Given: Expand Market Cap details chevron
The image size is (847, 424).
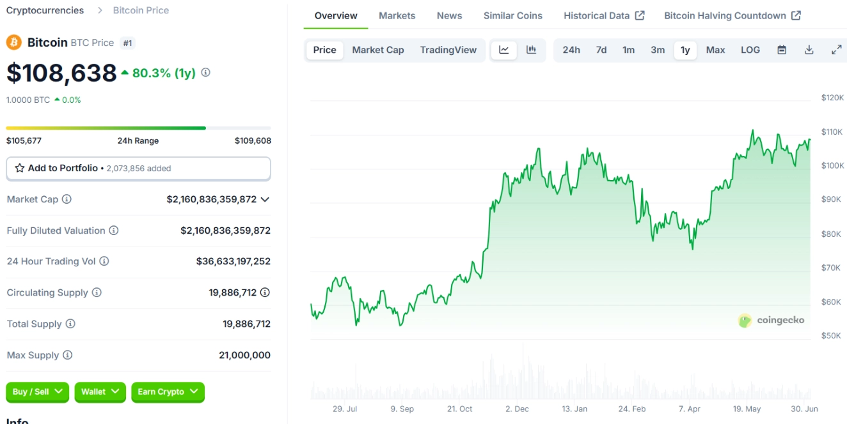Looking at the screenshot, I should tap(265, 199).
